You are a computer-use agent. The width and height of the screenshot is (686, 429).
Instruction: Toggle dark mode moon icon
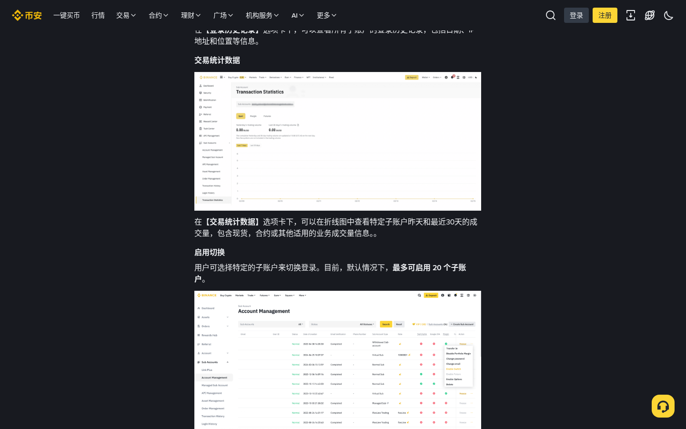click(x=669, y=15)
